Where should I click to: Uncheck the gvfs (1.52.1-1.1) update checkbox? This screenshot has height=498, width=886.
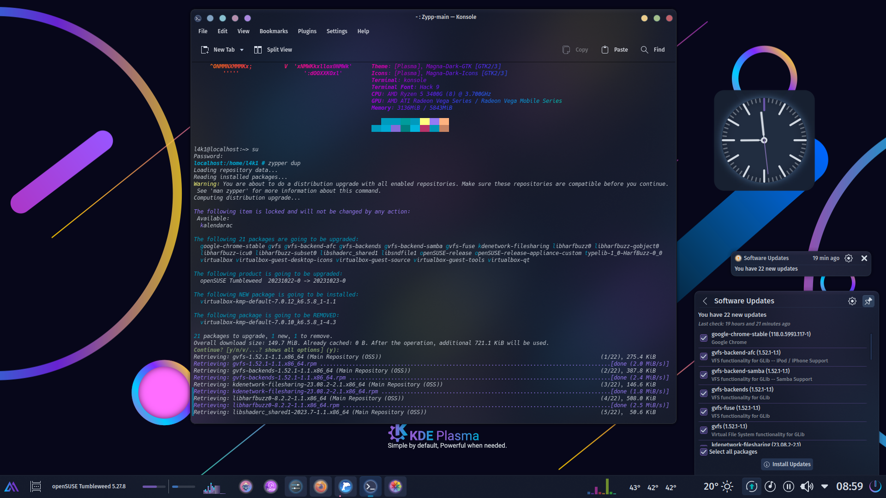(704, 430)
